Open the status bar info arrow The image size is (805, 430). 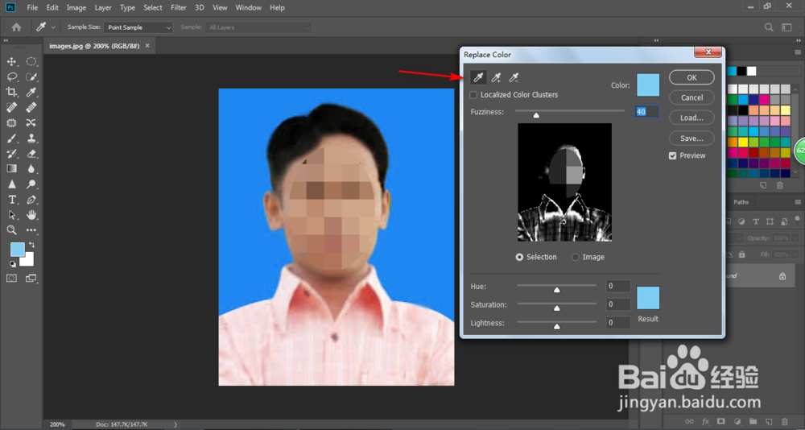(x=175, y=424)
